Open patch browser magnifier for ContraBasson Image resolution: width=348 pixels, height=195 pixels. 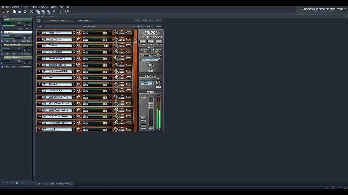coord(79,52)
